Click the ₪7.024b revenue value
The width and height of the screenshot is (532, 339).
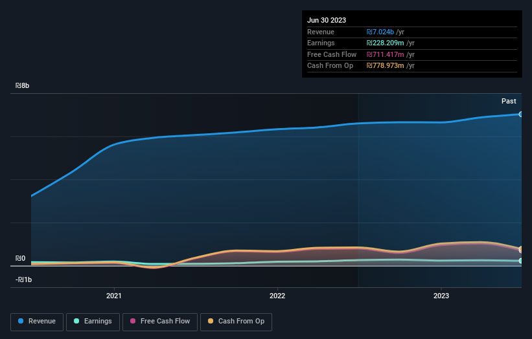[x=380, y=32]
